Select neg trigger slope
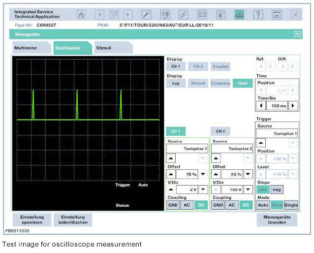This screenshot has width=314, height=253. pos(277,190)
